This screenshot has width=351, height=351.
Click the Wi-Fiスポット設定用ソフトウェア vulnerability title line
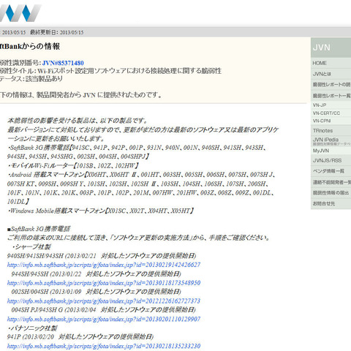[110, 71]
